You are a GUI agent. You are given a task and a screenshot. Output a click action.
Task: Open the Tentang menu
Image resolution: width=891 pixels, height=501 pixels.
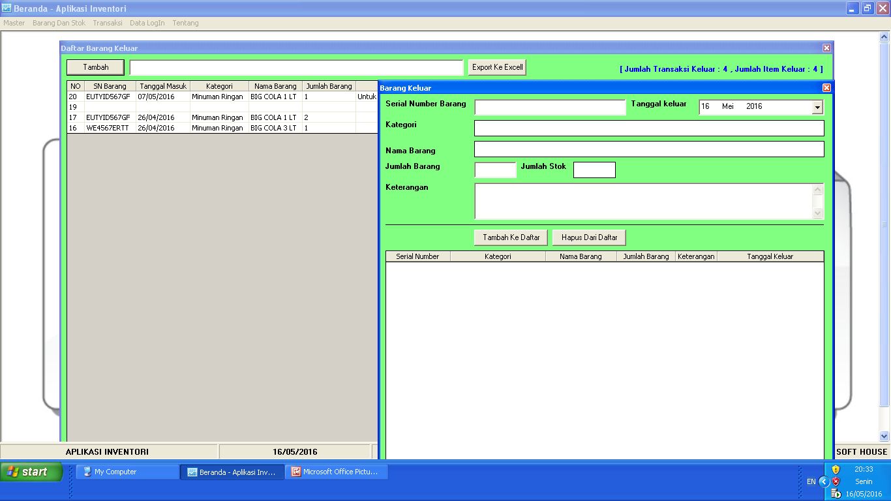click(185, 23)
